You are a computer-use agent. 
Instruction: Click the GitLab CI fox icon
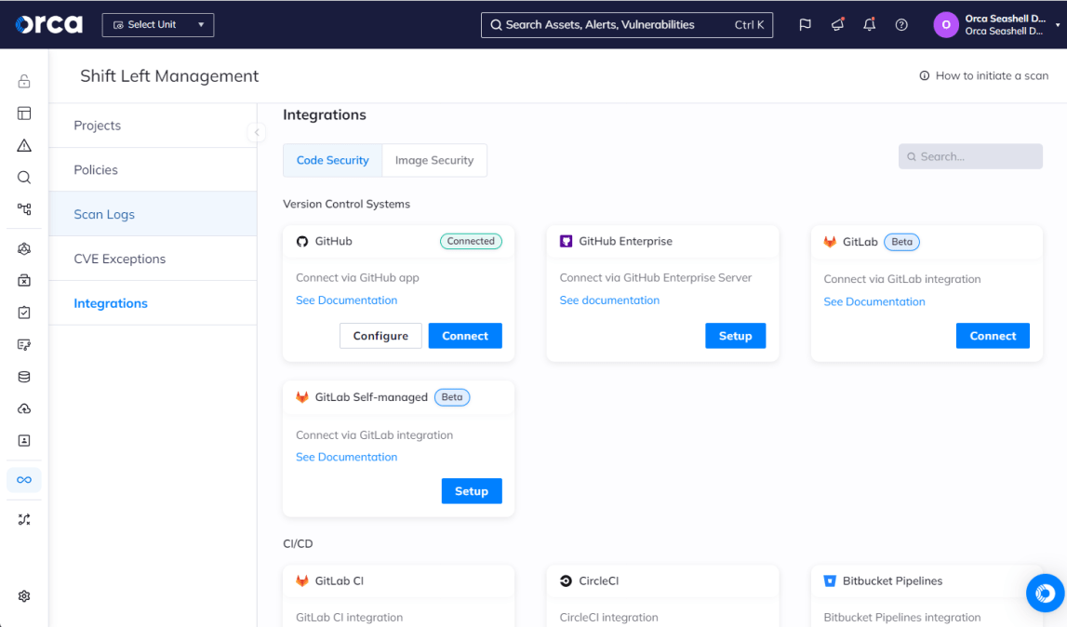302,580
